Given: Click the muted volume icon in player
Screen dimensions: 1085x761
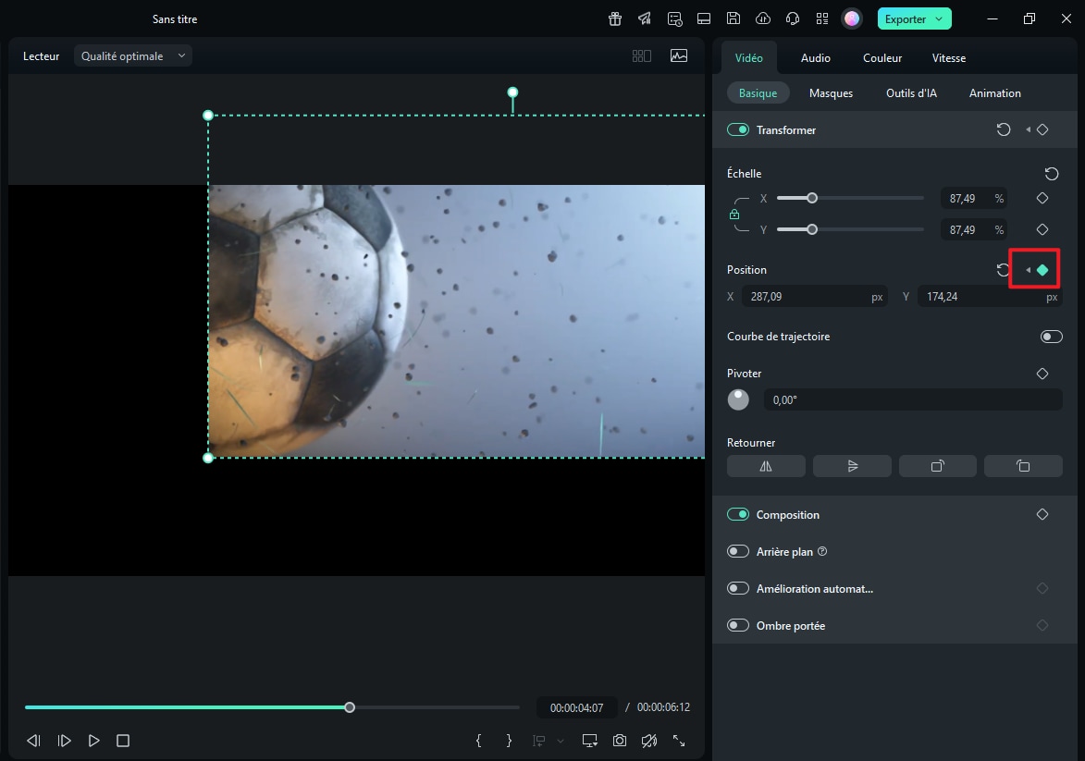Looking at the screenshot, I should point(649,741).
